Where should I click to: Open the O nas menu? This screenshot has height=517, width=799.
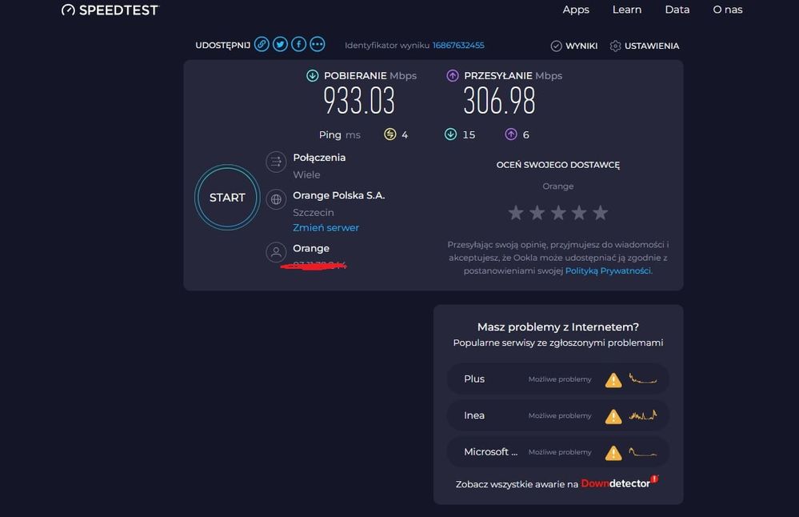728,10
